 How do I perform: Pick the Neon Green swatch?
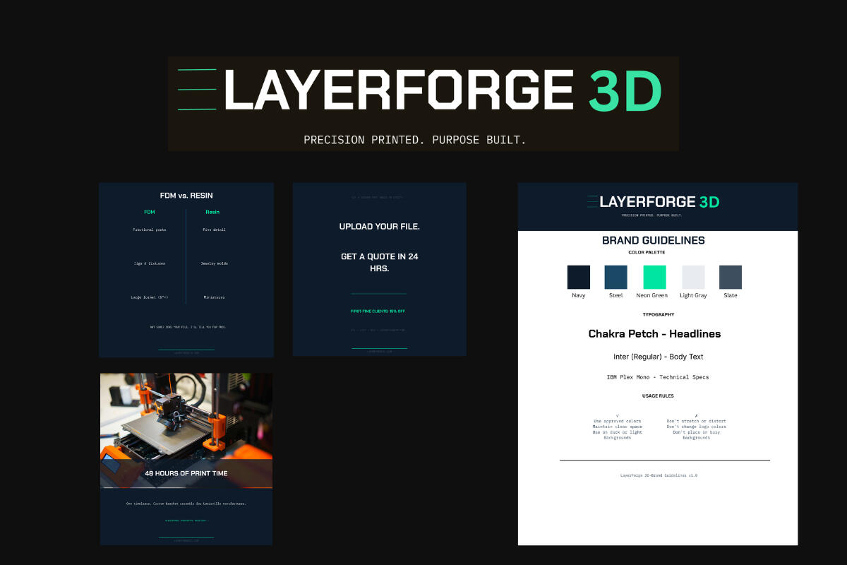pyautogui.click(x=654, y=277)
